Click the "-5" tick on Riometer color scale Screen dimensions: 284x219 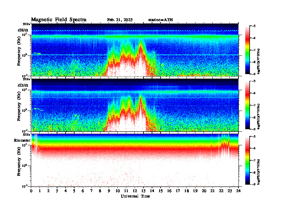(x=254, y=136)
